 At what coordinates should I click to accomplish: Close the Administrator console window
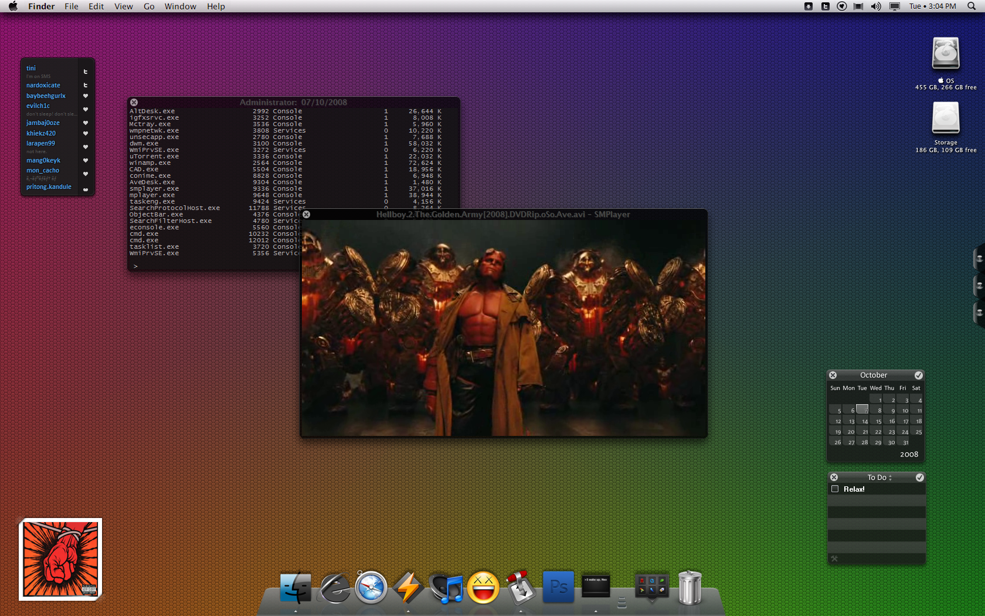tap(134, 102)
